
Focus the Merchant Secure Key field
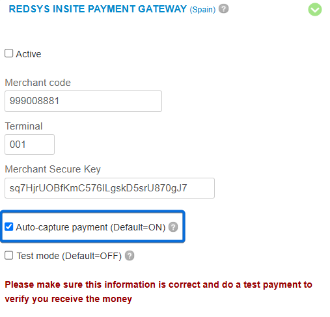point(109,188)
